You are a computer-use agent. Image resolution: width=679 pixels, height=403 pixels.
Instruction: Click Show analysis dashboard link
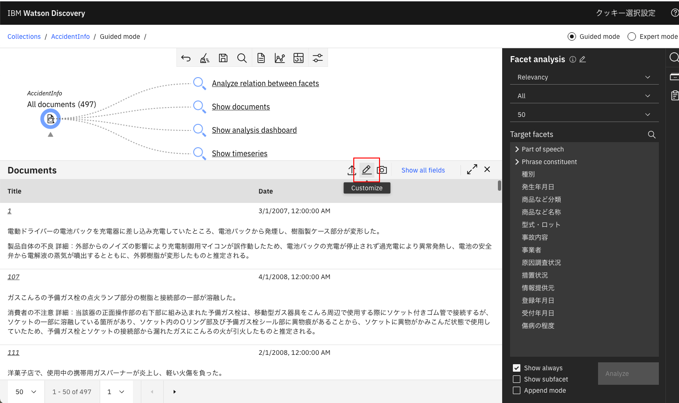(x=254, y=130)
